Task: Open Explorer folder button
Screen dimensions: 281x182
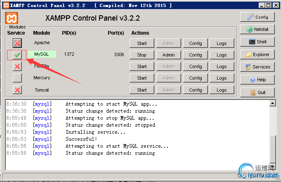Action: (257, 54)
